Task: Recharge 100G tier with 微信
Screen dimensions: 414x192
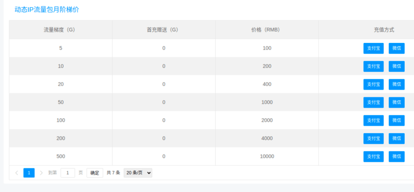Action: pyautogui.click(x=397, y=120)
